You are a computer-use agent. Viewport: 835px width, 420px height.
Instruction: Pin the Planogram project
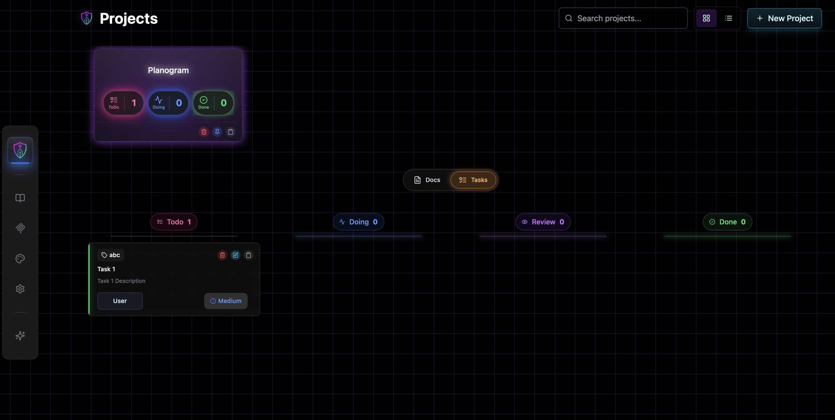tap(217, 132)
